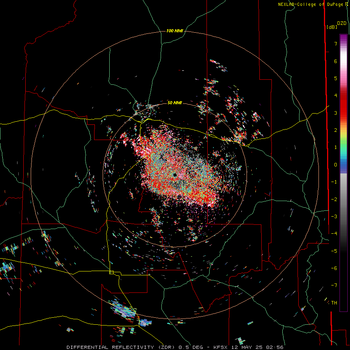Click the 6 dB scale value

pos(336,61)
